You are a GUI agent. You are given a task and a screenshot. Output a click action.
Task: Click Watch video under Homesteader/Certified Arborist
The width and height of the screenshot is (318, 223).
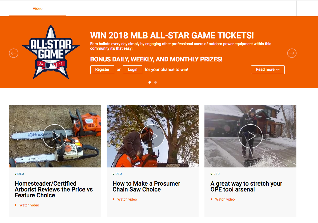tap(29, 205)
